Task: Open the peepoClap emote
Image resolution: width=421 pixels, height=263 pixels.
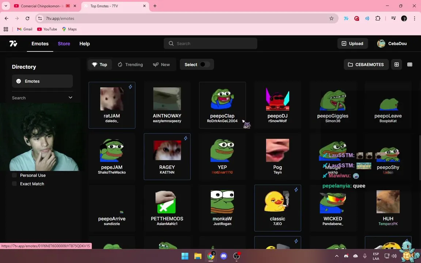Action: point(222,105)
